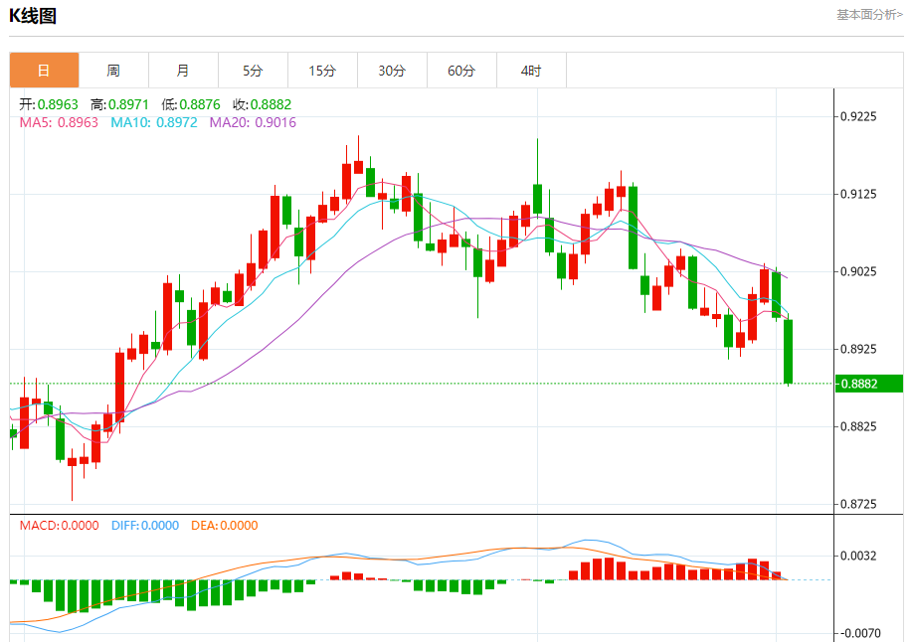Select the 日 daily chart tab

(44, 71)
